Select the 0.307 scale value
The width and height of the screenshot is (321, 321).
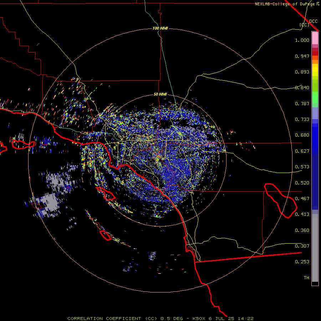[302, 246]
